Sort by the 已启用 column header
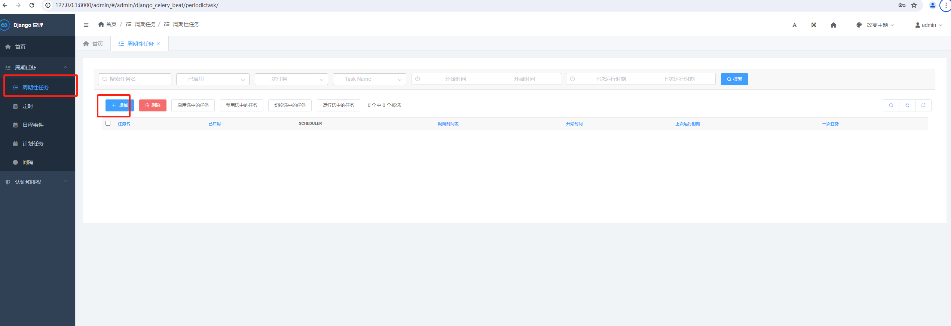Viewport: 951px width, 326px height. pos(215,124)
